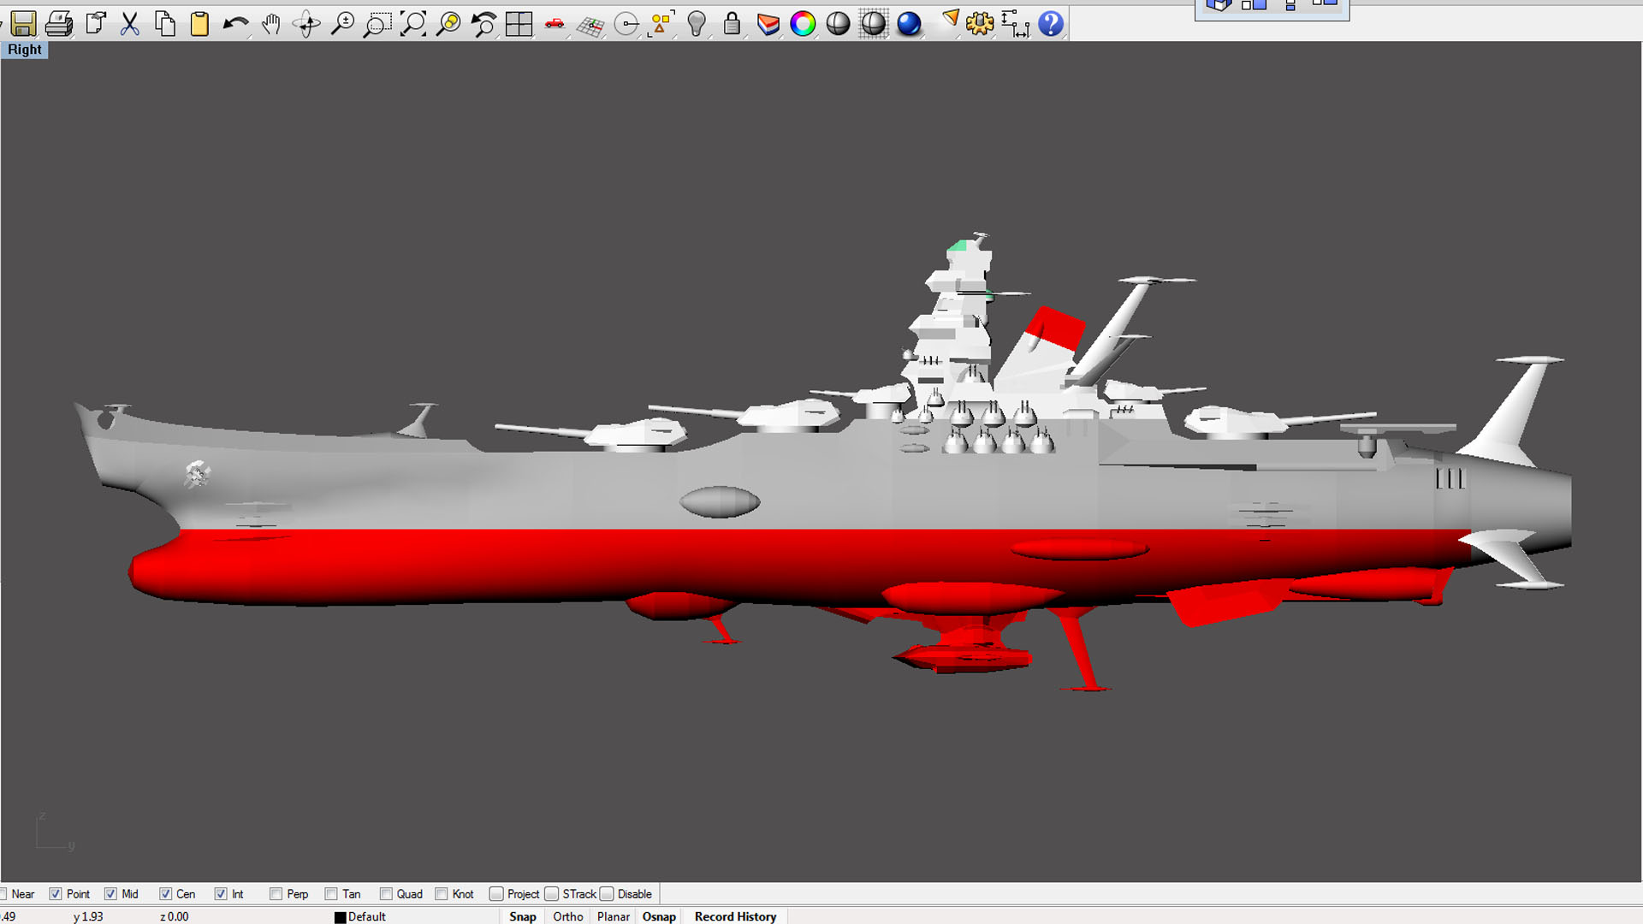Toggle Record History in status bar
The image size is (1643, 924).
coord(736,916)
